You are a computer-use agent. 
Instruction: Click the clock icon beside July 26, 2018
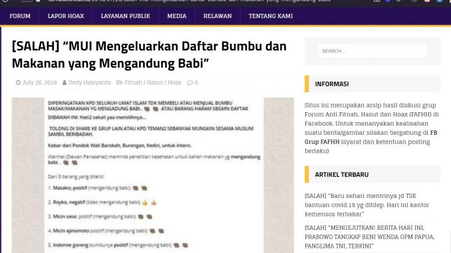coord(18,83)
